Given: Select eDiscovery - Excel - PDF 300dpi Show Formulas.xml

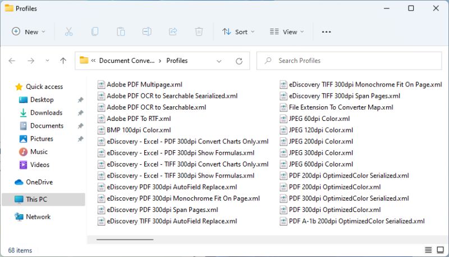Looking at the screenshot, I should pyautogui.click(x=180, y=153).
